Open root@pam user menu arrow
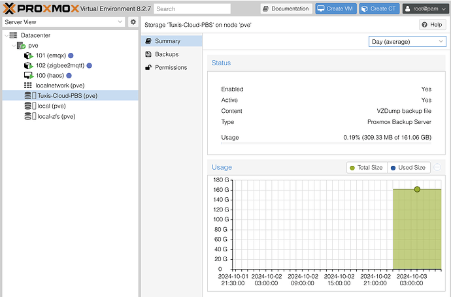Screen dimensions: 451x297 click(444, 9)
